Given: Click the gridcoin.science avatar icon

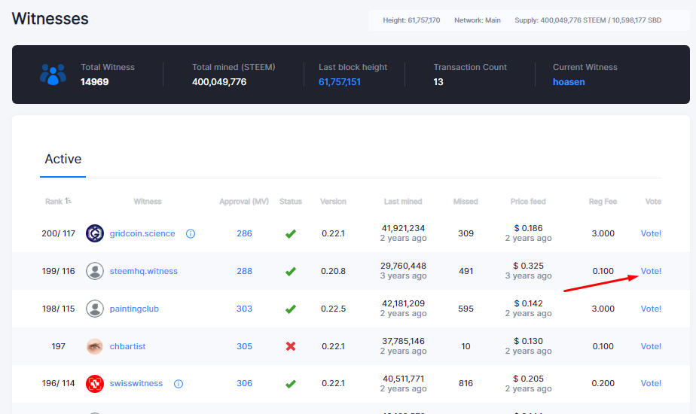Looking at the screenshot, I should pos(95,233).
